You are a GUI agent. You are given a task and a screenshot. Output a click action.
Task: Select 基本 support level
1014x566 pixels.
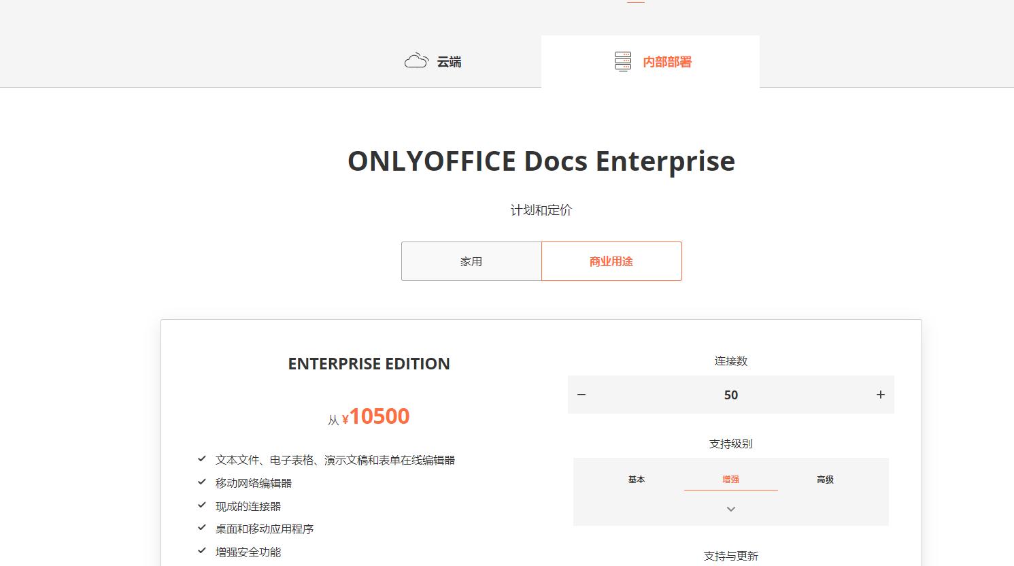(637, 480)
